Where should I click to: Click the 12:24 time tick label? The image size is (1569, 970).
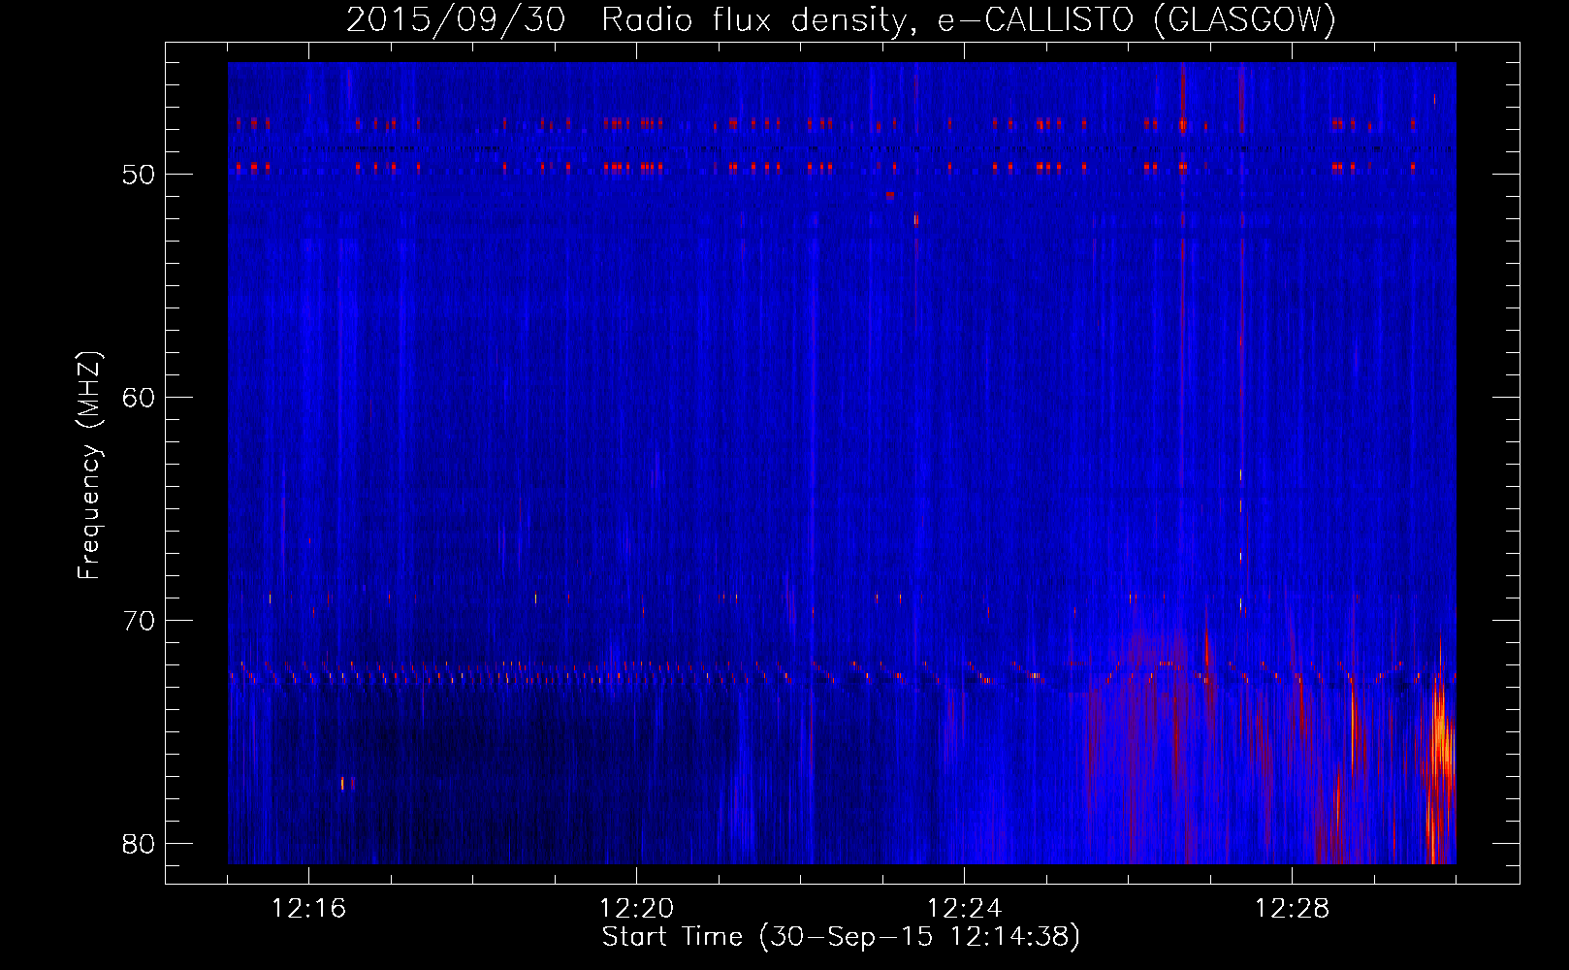click(964, 909)
